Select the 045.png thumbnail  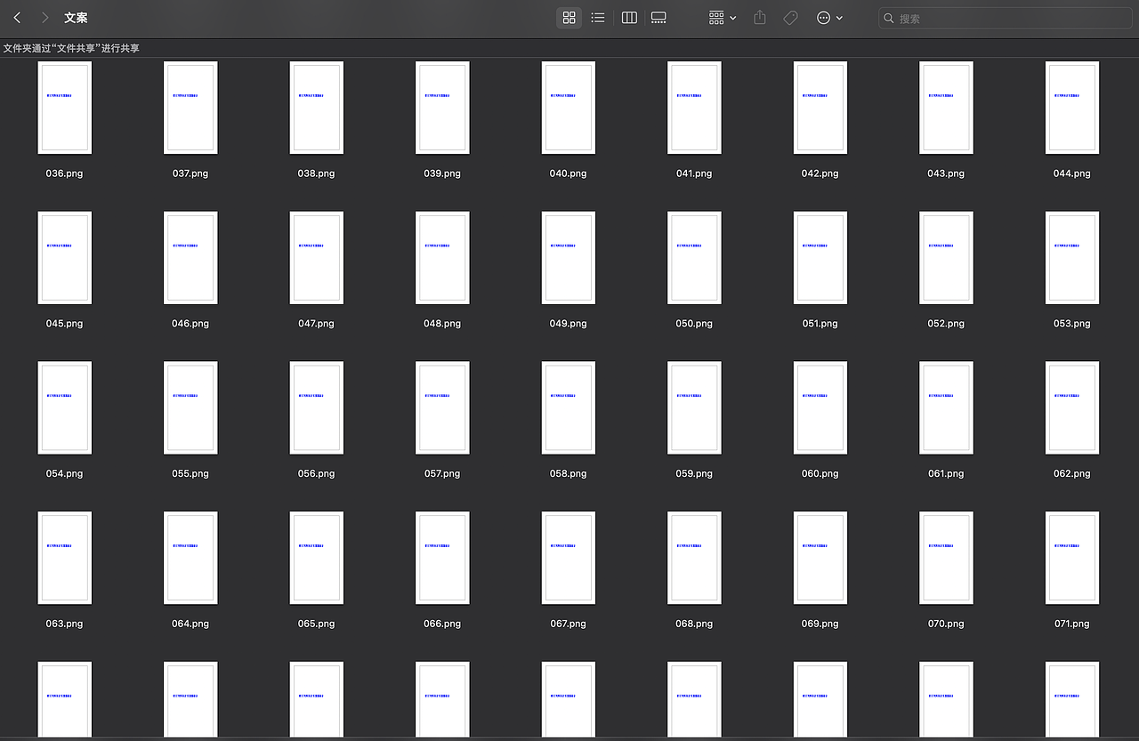[64, 258]
